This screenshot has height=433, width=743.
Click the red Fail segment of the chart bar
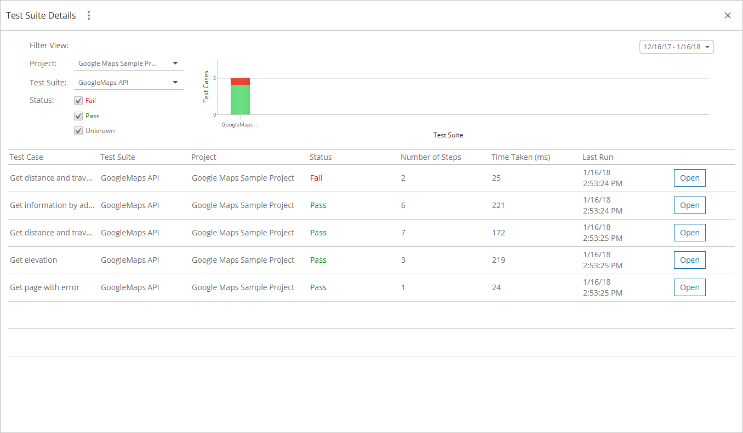click(240, 80)
